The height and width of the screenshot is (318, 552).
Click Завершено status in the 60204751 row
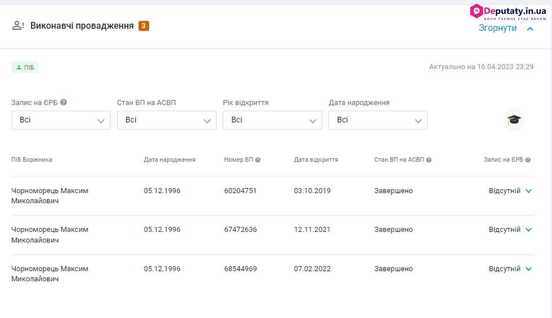click(393, 191)
